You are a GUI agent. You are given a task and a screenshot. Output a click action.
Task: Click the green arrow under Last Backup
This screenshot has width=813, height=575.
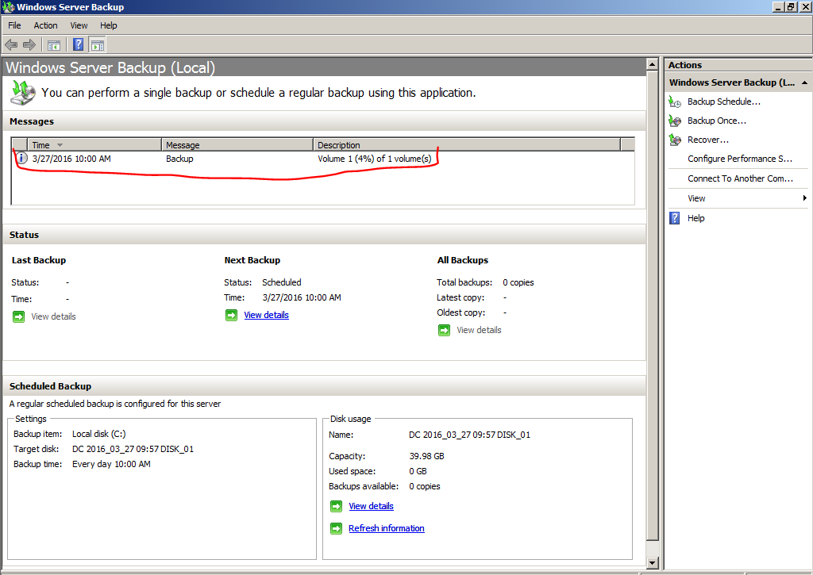pyautogui.click(x=19, y=316)
